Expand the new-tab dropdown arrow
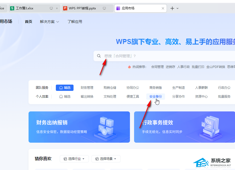The width and height of the screenshot is (235, 170). click(178, 8)
